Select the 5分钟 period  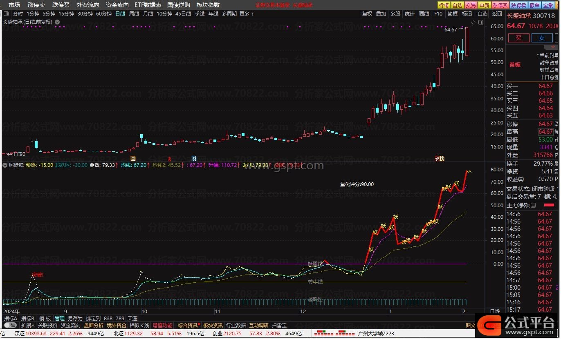[x=49, y=14]
